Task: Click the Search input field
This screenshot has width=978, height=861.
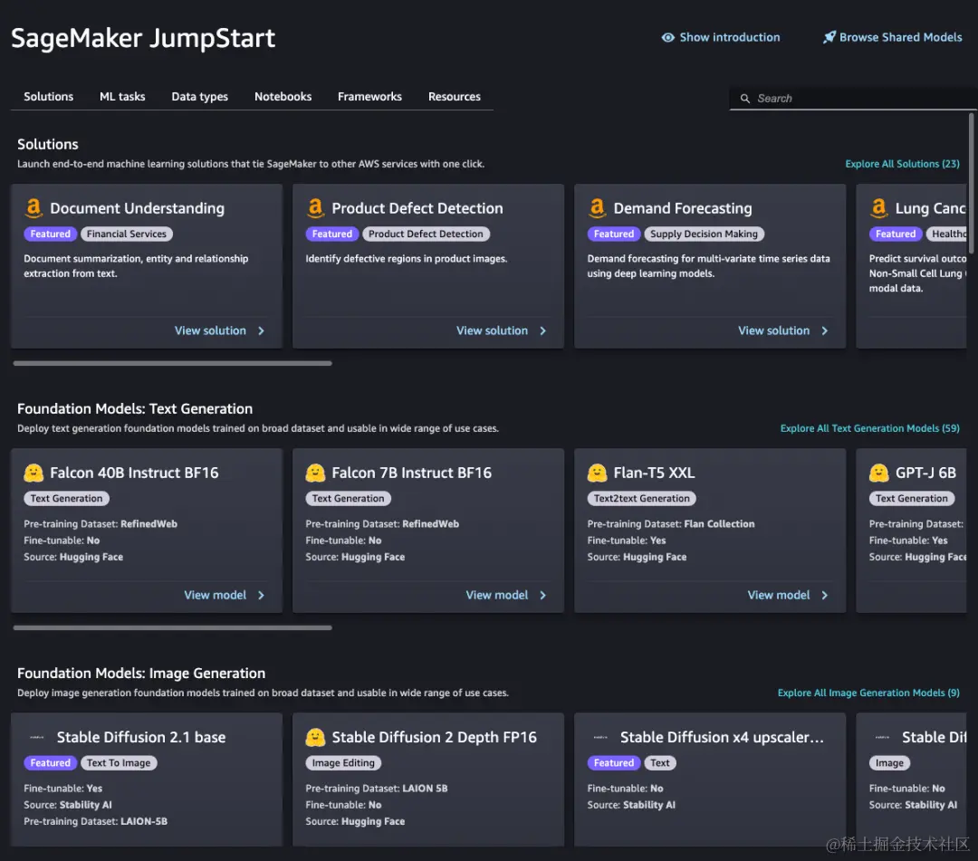Action: pos(853,99)
